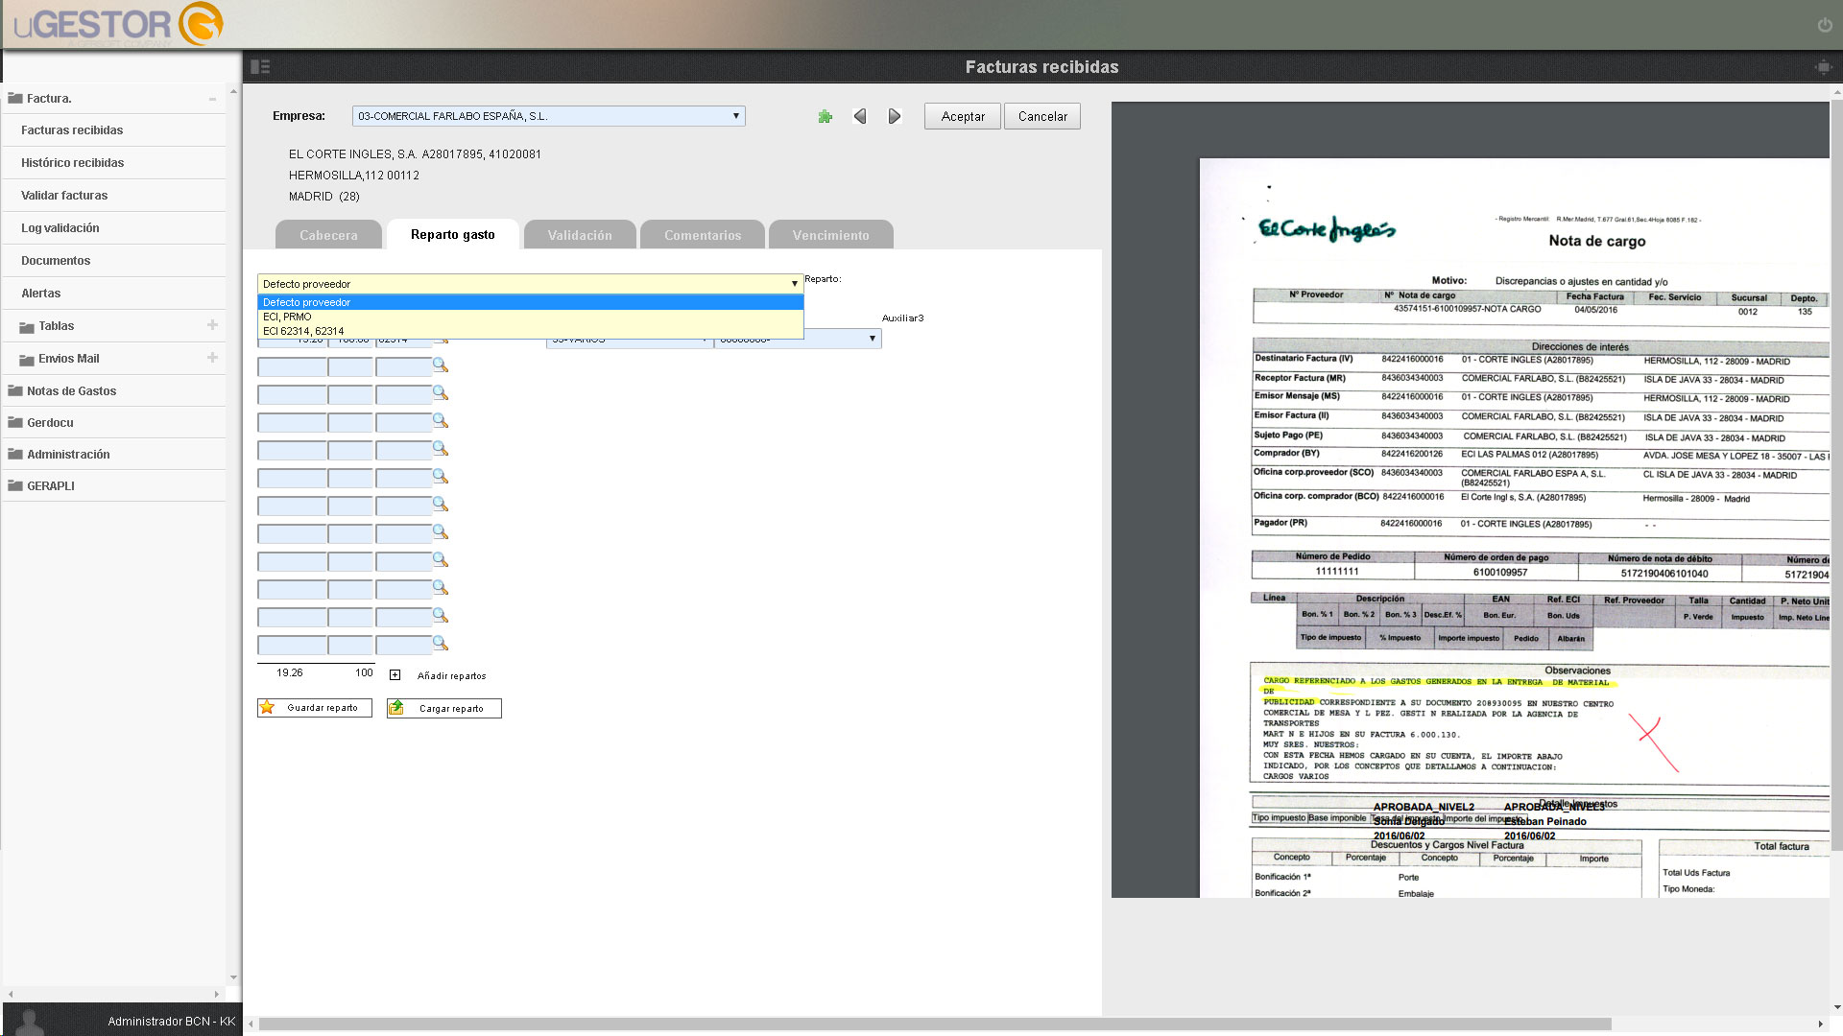Click folder icon next to GERAPLI
This screenshot has height=1036, width=1843.
click(x=15, y=485)
